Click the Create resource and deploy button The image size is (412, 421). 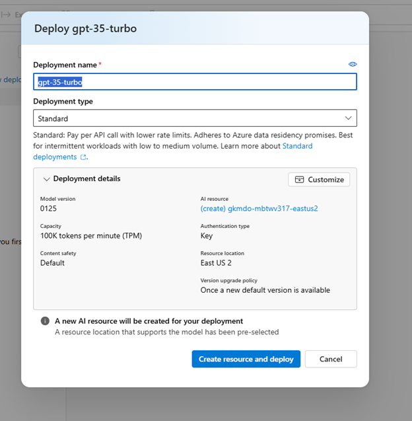coord(246,359)
